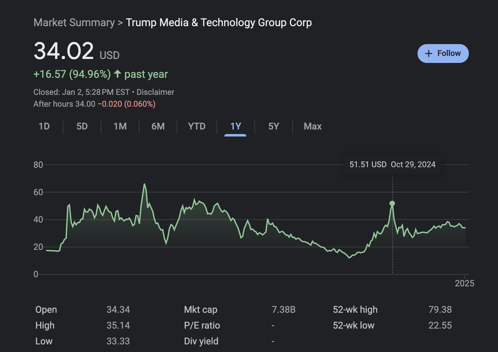Click the Closed: Jan 2, 5:28 PM EST text
This screenshot has height=352, width=498.
81,92
